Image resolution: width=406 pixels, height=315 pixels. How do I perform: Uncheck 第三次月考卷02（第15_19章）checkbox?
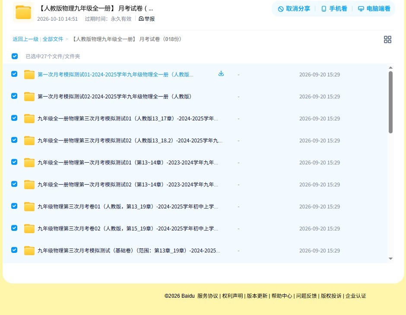(x=14, y=228)
